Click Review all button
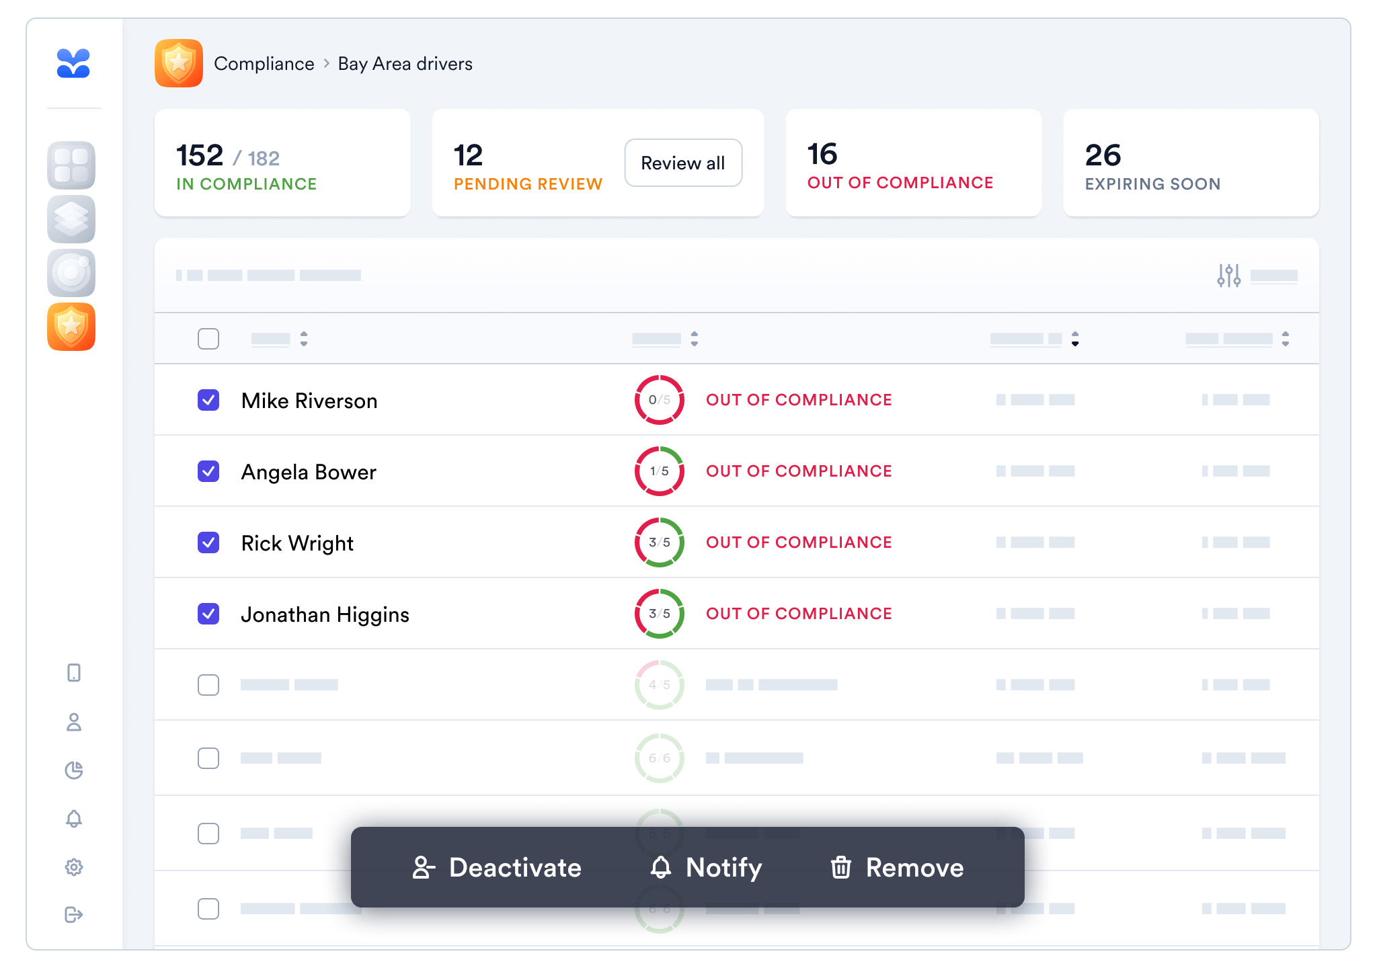 (683, 163)
